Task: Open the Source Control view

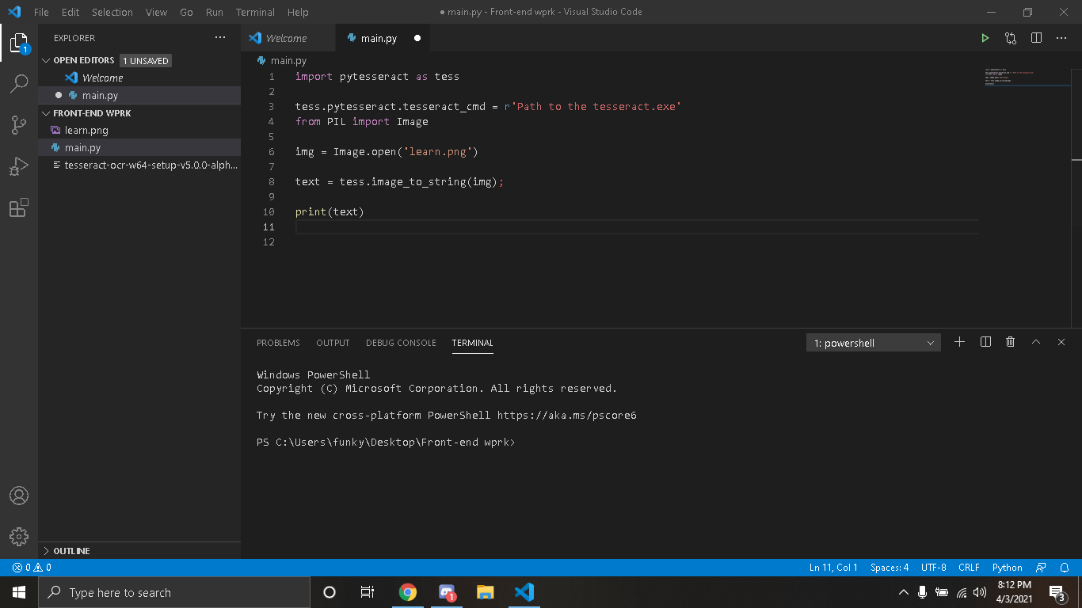Action: coord(19,125)
